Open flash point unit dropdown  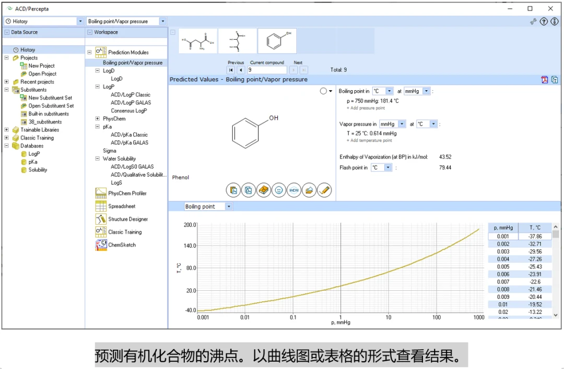[387, 167]
